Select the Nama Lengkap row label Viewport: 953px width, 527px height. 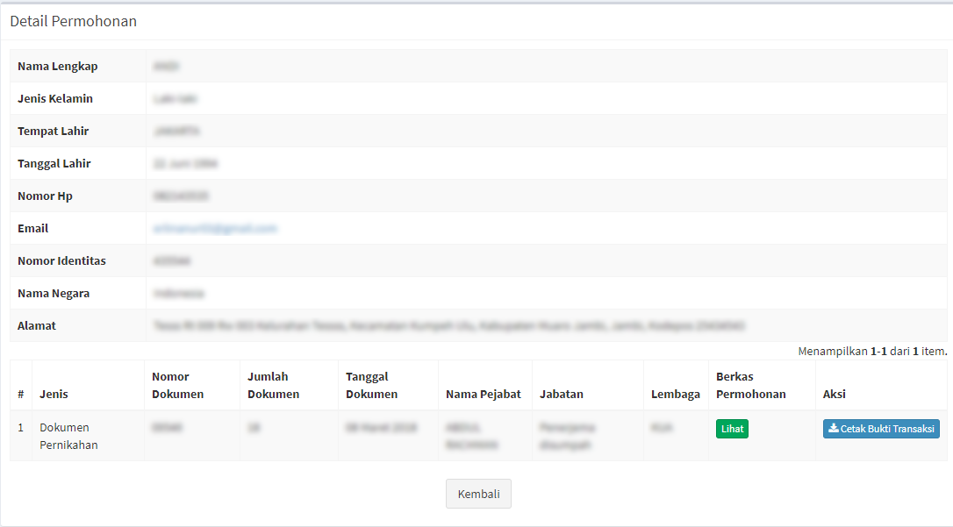[x=58, y=67]
